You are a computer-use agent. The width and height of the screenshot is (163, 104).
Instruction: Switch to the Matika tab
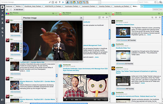18,6
